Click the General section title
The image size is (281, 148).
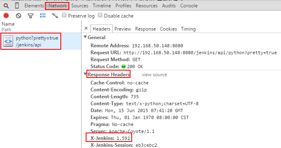coord(96,38)
